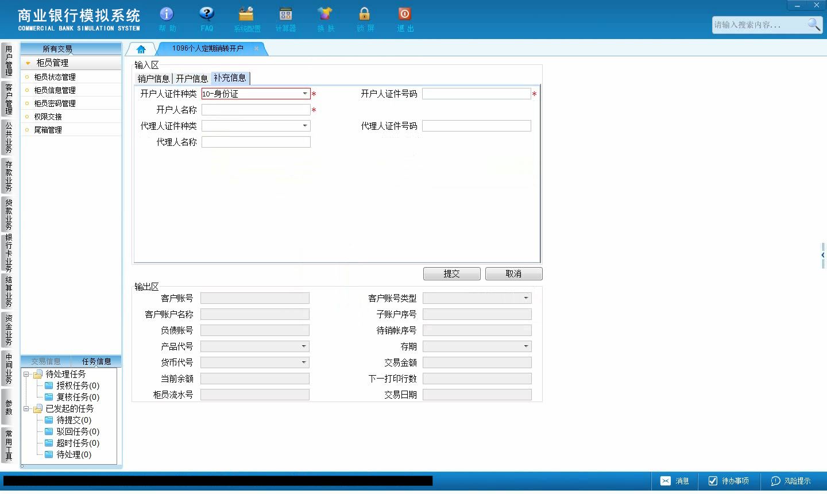Open 系统配置 system configuration icon
827x494 pixels.
246,14
